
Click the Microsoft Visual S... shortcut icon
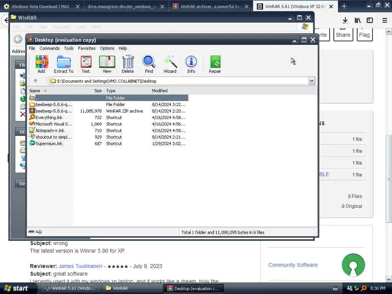(32, 124)
